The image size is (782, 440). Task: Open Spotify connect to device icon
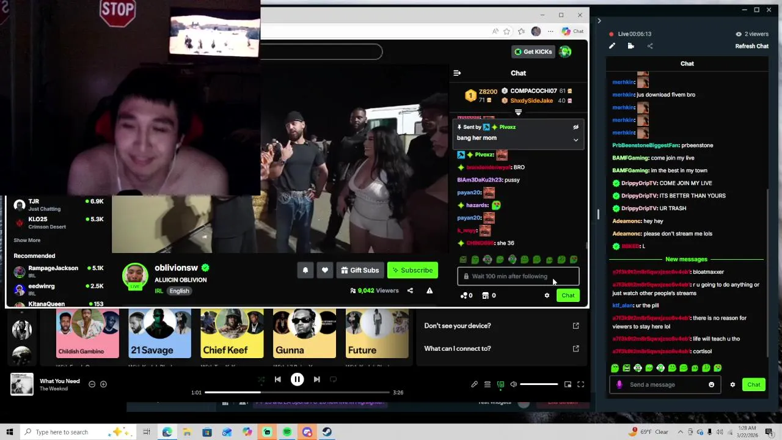click(500, 384)
